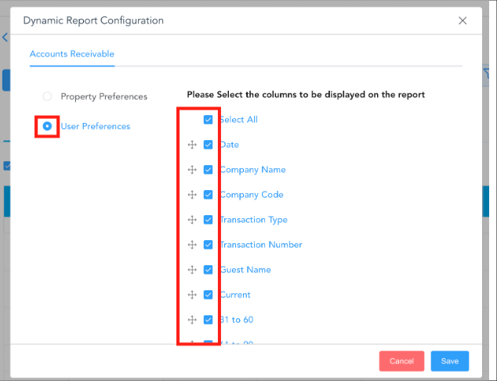The height and width of the screenshot is (381, 497).
Task: Click the move icon next to Company Code
Action: [x=192, y=195]
